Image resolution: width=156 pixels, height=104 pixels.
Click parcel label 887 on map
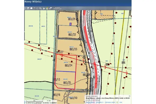[x=122, y=14]
